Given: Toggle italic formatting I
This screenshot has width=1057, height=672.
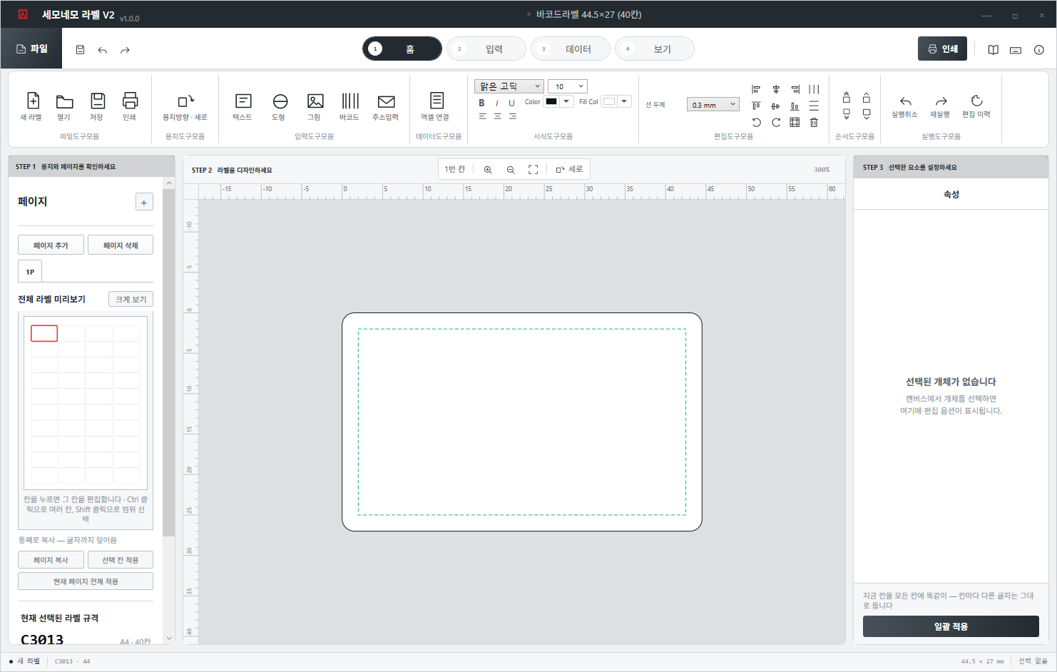Looking at the screenshot, I should pos(496,103).
